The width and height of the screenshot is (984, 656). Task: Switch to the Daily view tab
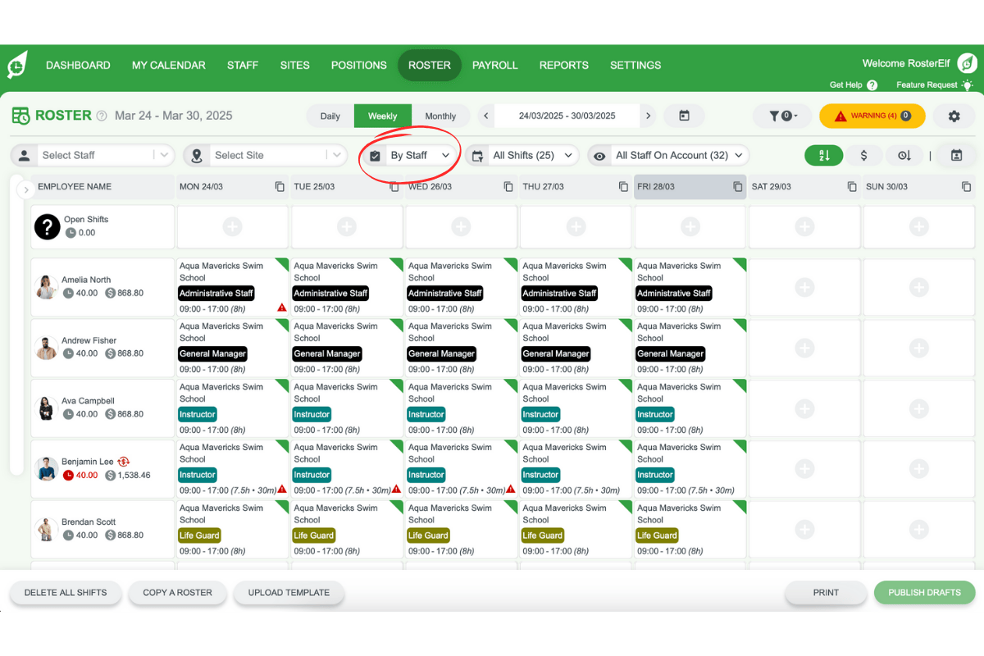pos(330,116)
